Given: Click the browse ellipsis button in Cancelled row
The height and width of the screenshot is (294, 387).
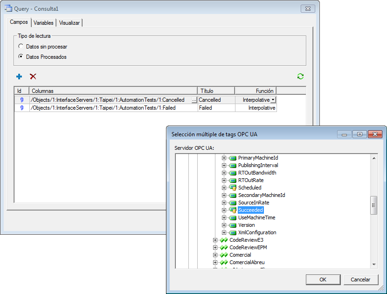Looking at the screenshot, I should [194, 100].
